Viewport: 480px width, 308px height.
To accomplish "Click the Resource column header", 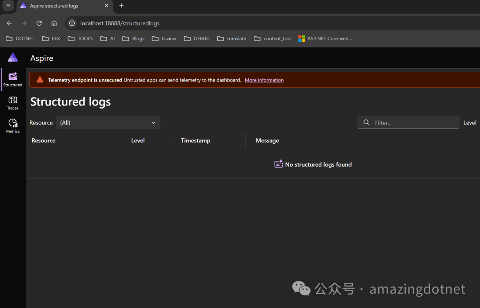I will coord(44,140).
